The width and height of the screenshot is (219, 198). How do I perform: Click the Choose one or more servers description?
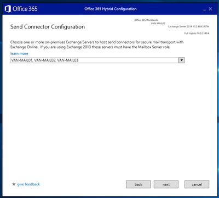(97, 44)
